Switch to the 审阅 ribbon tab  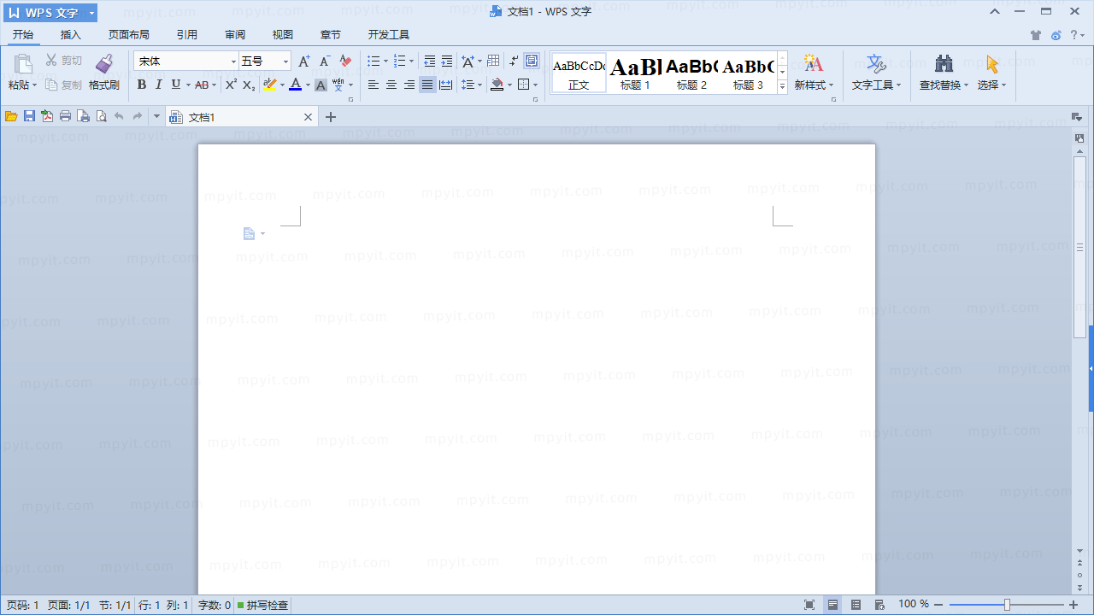tap(235, 35)
